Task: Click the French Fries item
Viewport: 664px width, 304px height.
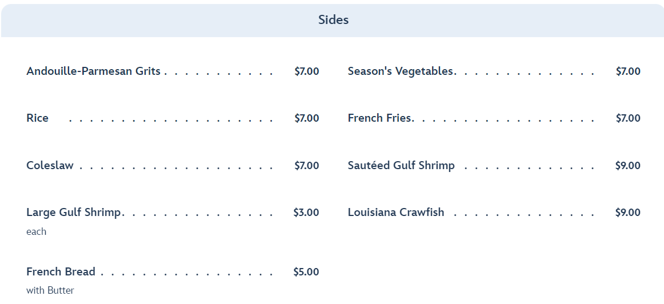Action: [379, 118]
